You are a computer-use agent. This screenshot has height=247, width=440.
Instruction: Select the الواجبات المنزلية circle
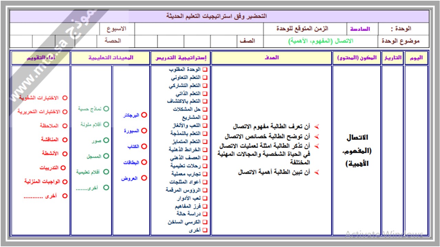(x=65, y=182)
